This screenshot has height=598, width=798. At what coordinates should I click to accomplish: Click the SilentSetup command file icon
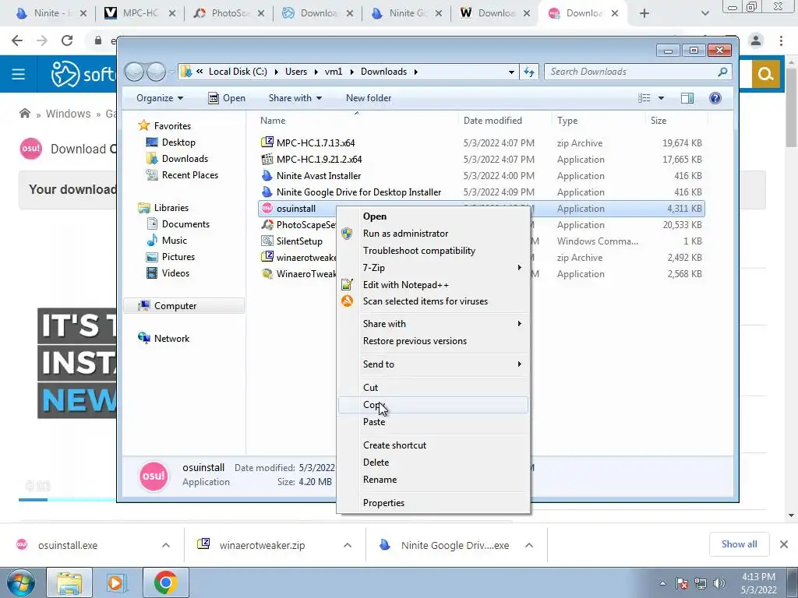[267, 241]
